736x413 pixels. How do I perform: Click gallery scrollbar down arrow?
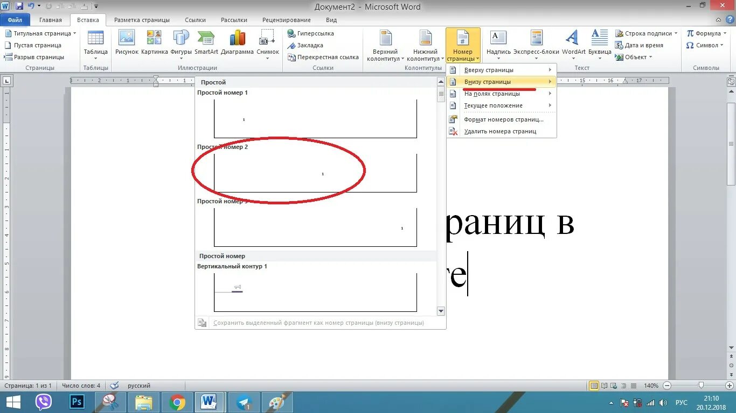point(441,311)
